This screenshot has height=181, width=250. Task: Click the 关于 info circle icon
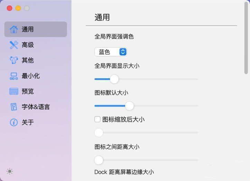pyautogui.click(x=14, y=122)
